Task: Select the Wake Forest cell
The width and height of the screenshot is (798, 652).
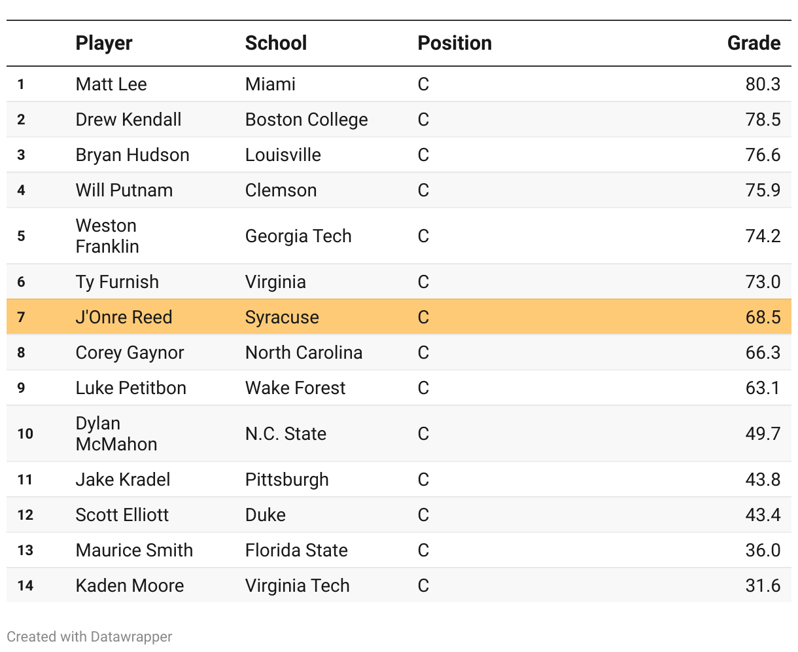Action: (x=295, y=388)
